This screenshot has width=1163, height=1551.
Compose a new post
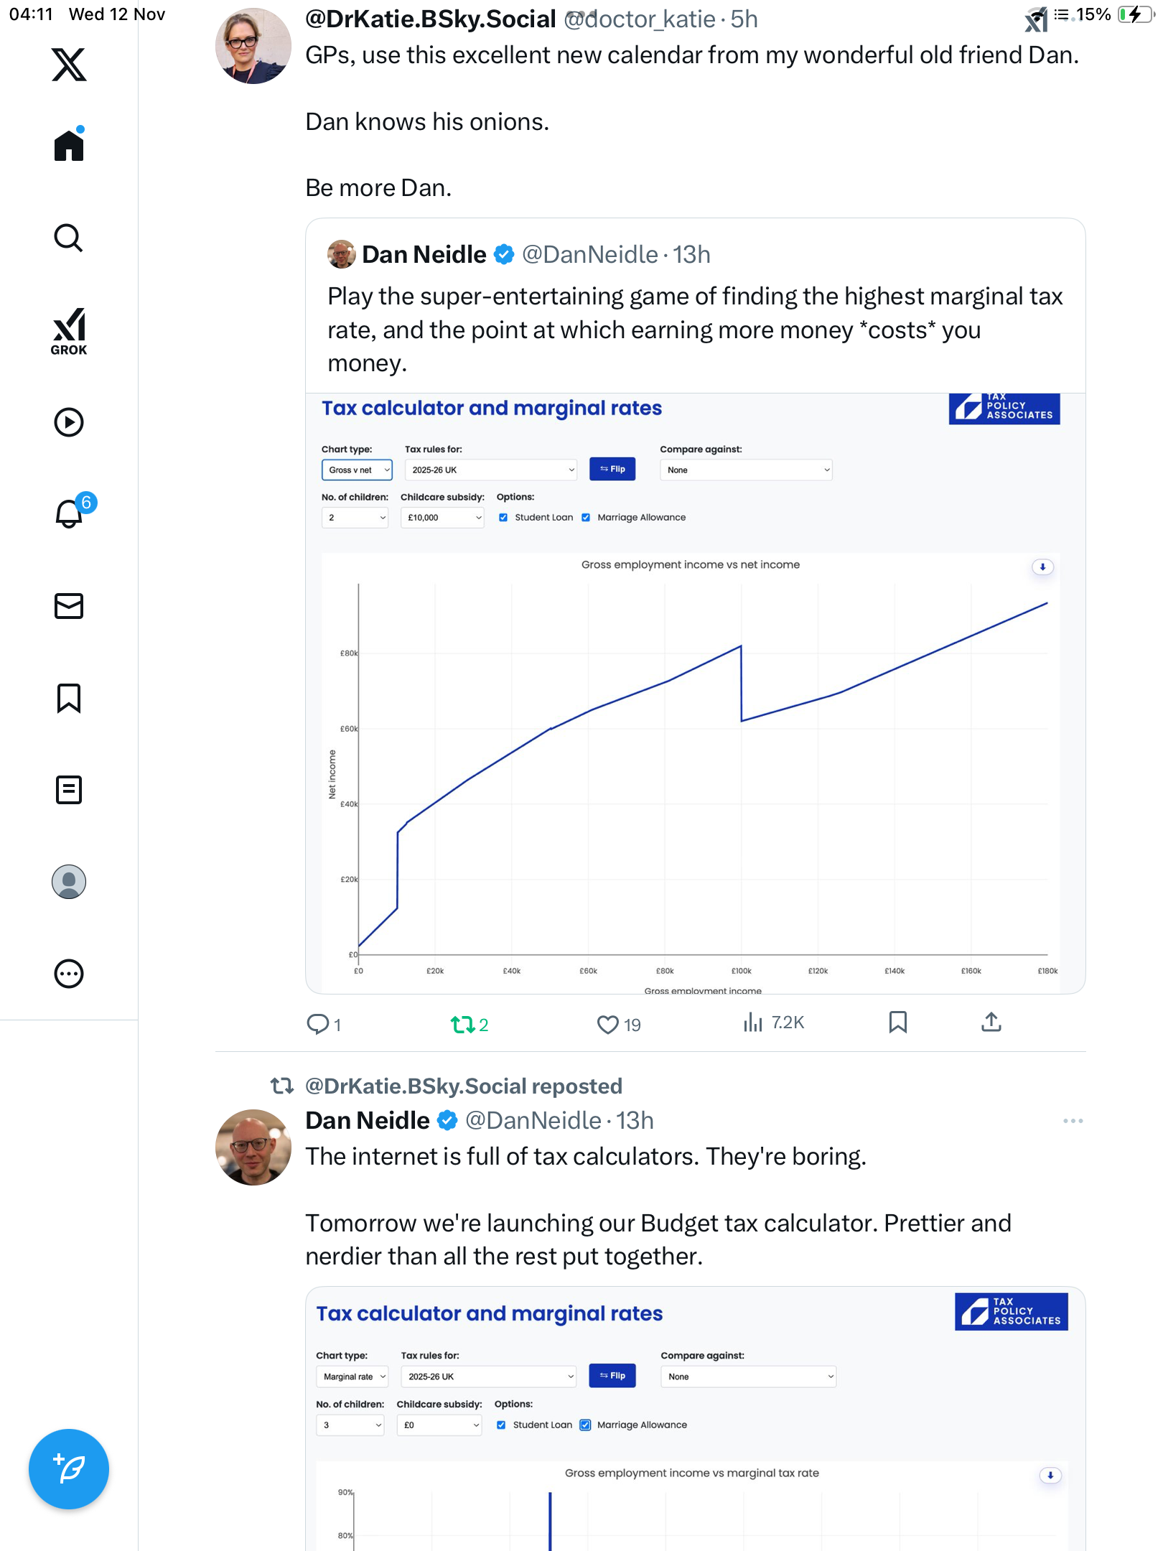[x=69, y=1469]
